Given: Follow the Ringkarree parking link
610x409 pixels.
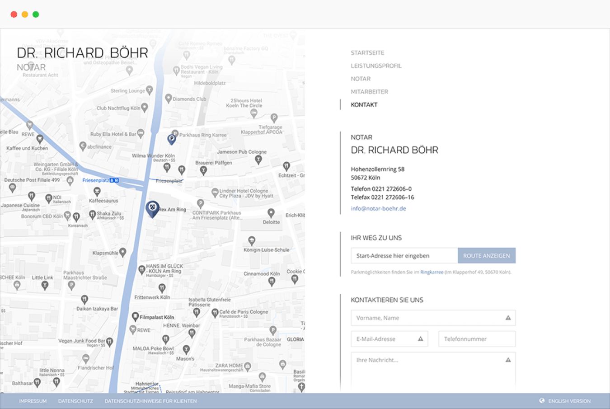Looking at the screenshot, I should 432,273.
